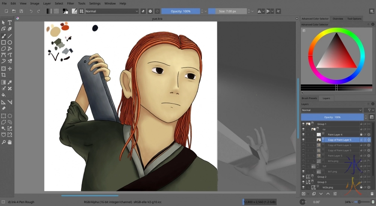Image resolution: width=376 pixels, height=206 pixels.
Task: Open the brush blending mode dropdown
Action: pos(112,11)
